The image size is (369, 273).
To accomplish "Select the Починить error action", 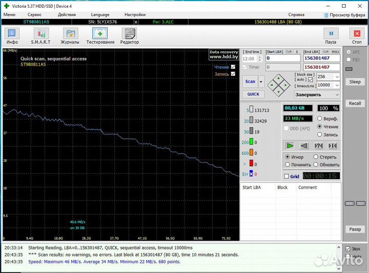I will click(288, 164).
